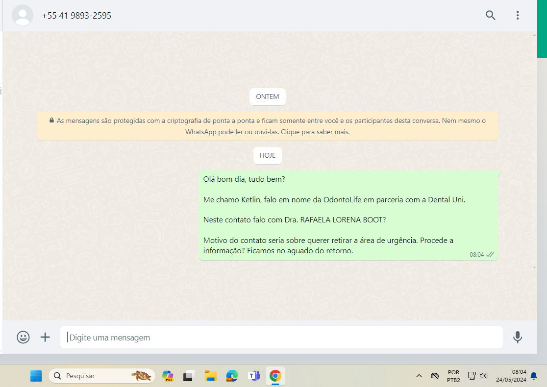The width and height of the screenshot is (547, 387).
Task: Click the ONTEM date chip
Action: click(x=267, y=97)
